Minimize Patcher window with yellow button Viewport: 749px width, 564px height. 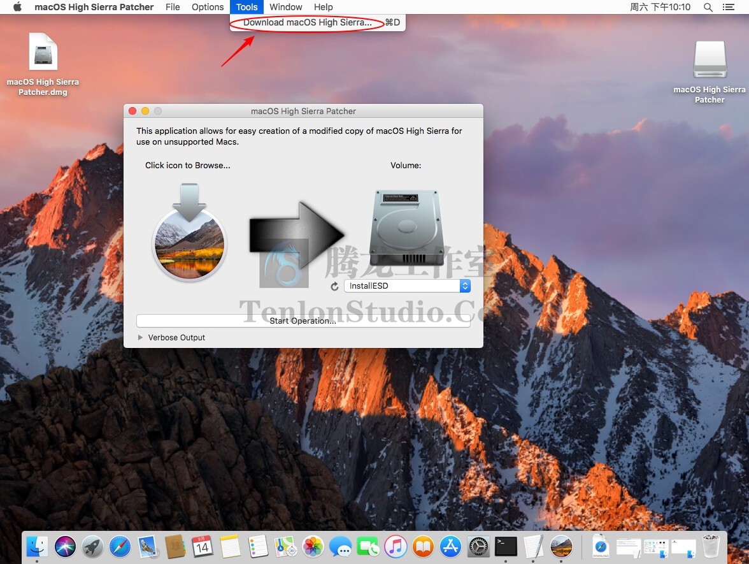tap(145, 111)
